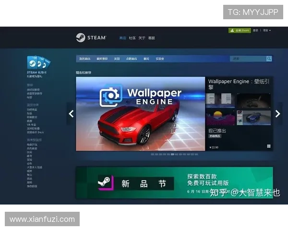Viewport: 288px width, 231px height.
Task: Browse the Deck compatible games link
Action: click(36, 132)
